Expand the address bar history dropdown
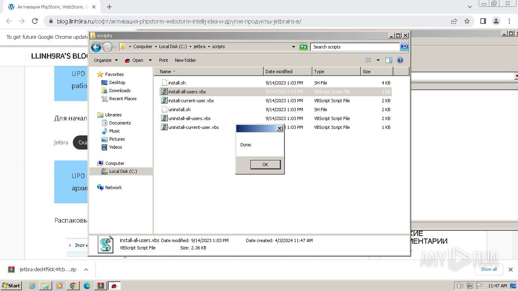 [x=294, y=47]
